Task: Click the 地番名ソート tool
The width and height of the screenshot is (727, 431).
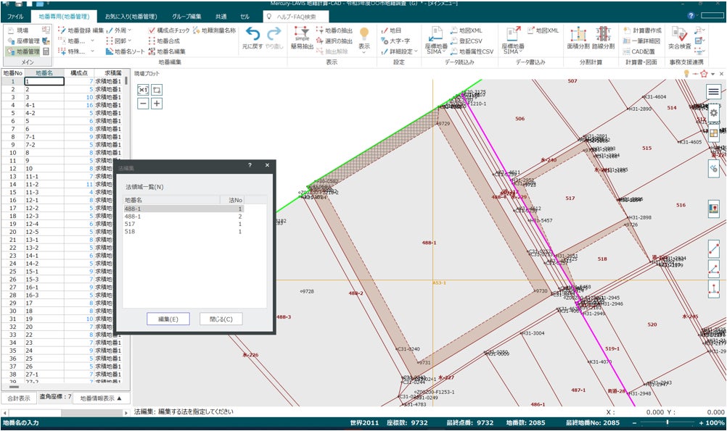Action: 126,51
